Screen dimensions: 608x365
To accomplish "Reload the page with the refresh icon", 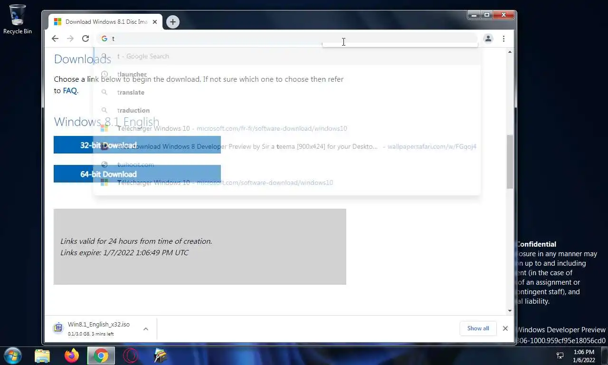I will 85,38.
